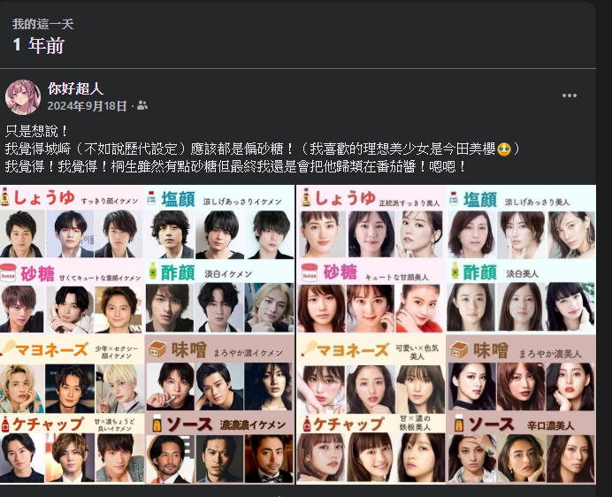This screenshot has height=497, width=612.
Task: Click the ソース sauce bottle icon in left chart
Action: [x=157, y=424]
